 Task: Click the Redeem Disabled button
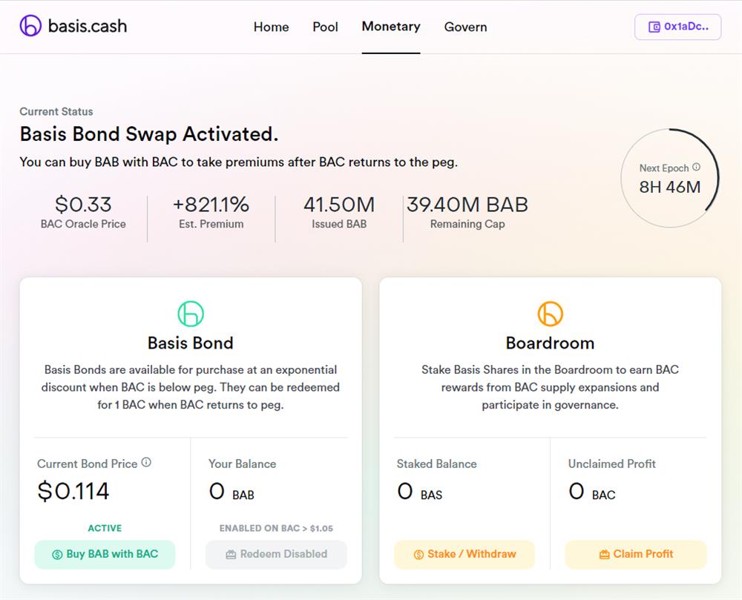[x=276, y=554]
